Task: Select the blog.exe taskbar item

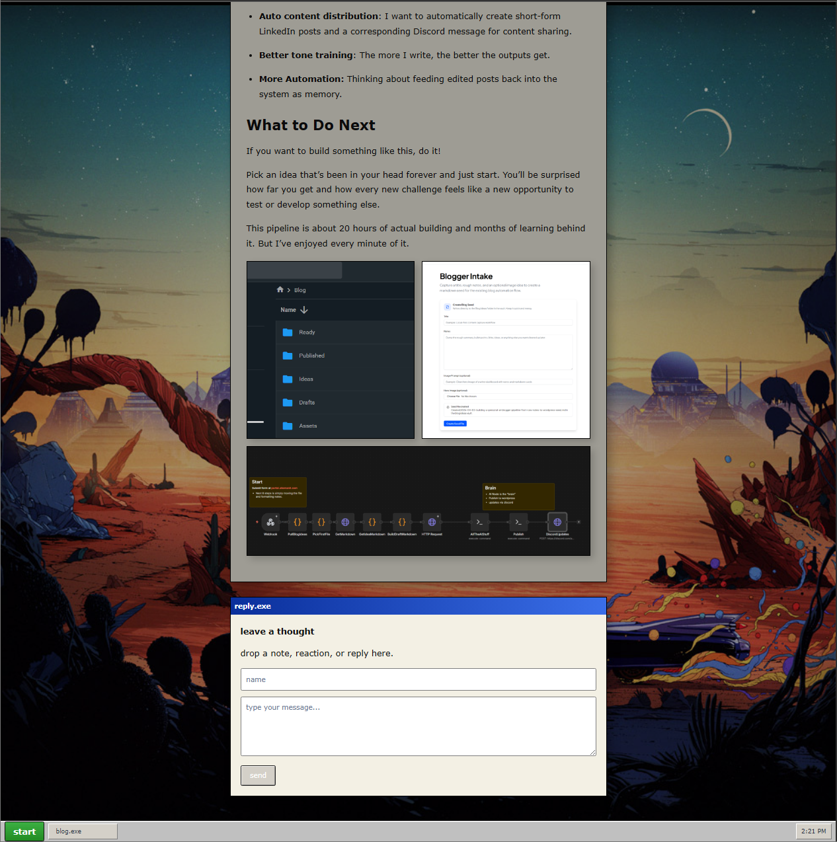Action: tap(83, 831)
